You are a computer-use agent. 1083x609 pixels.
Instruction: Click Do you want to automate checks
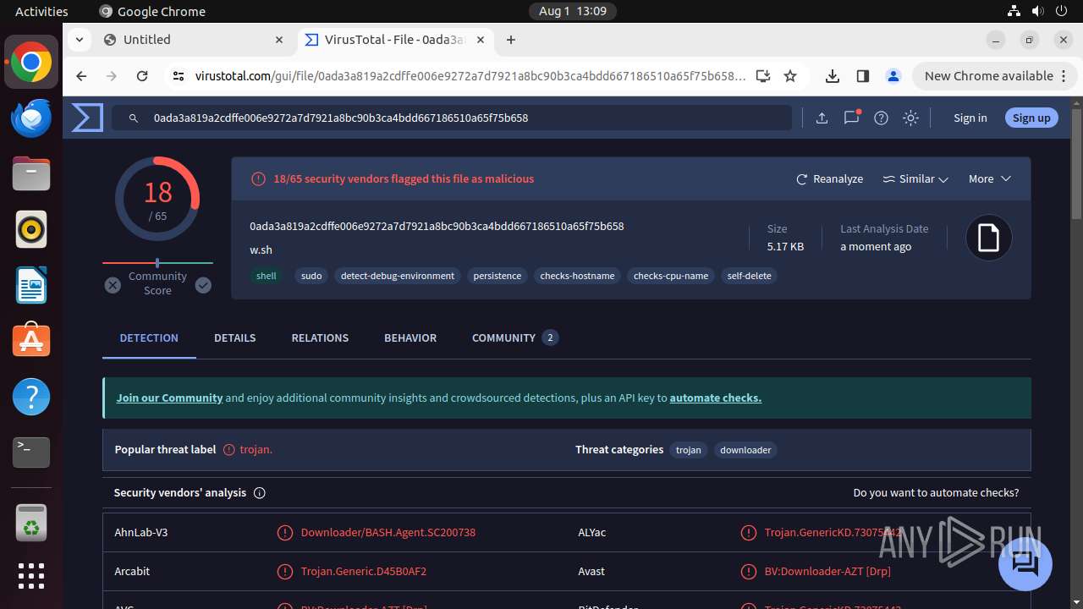pos(936,493)
